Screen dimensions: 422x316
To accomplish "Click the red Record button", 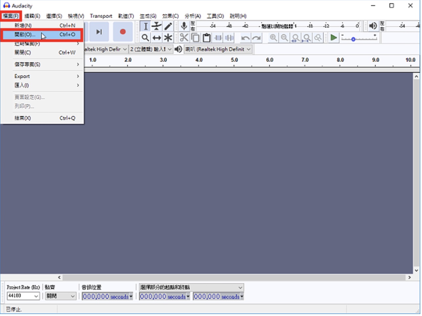I will coord(123,32).
